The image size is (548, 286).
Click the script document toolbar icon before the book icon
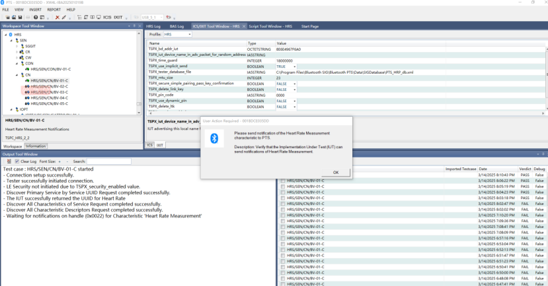click(x=86, y=17)
